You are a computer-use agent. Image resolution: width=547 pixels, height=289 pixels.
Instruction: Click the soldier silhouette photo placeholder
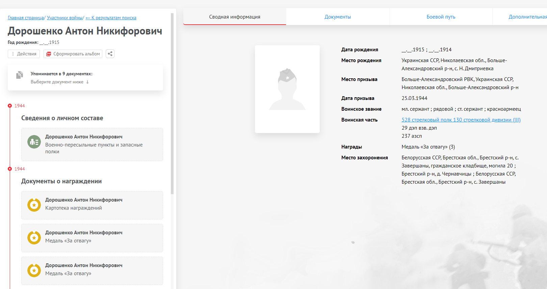click(287, 89)
